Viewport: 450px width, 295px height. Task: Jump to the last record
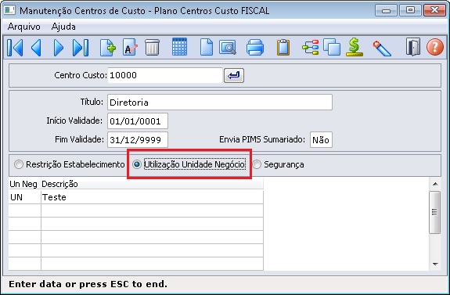click(81, 48)
